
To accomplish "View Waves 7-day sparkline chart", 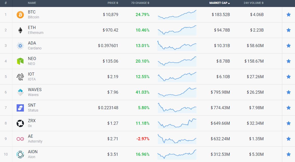I will (x=177, y=92).
